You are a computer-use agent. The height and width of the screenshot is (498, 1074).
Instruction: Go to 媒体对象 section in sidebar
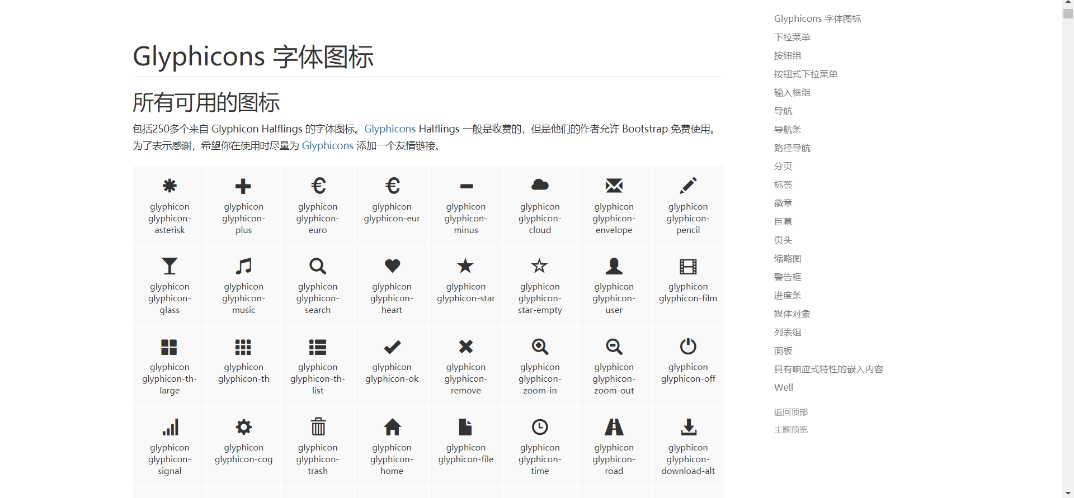792,314
